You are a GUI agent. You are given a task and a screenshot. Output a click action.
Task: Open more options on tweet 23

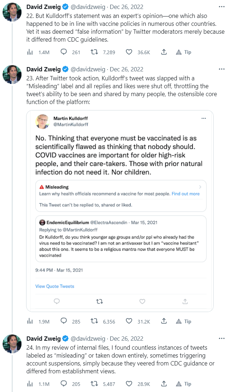pos(222,69)
